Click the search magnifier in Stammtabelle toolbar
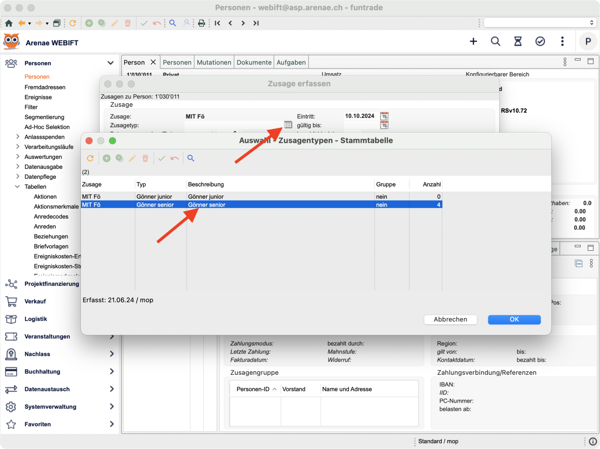 pyautogui.click(x=191, y=158)
